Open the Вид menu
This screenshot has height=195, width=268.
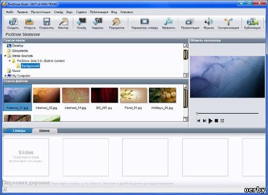(114, 12)
